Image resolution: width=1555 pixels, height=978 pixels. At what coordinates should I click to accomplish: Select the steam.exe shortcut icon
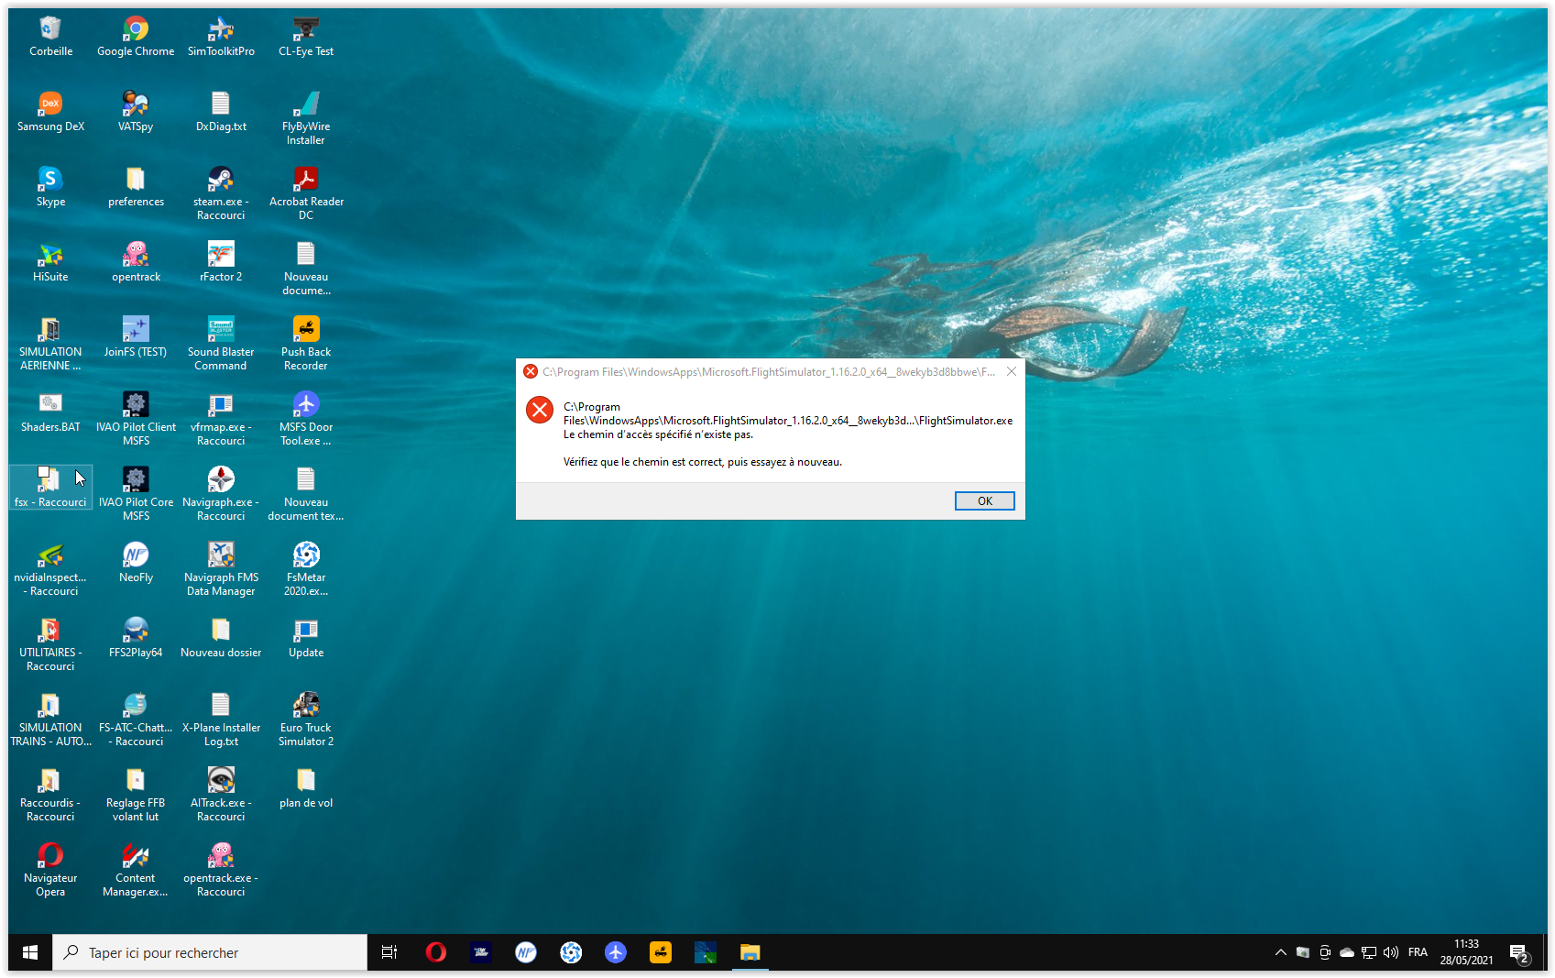click(x=221, y=193)
